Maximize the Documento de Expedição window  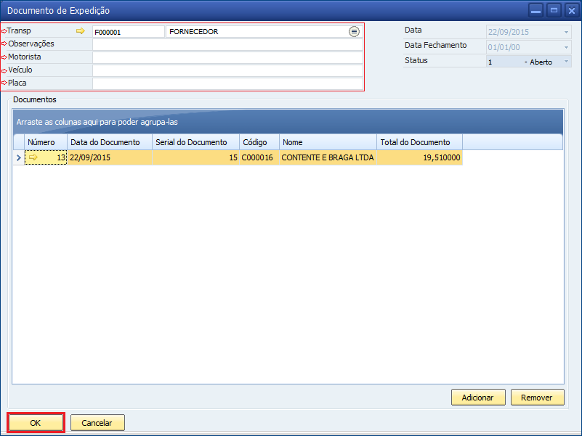pos(554,10)
